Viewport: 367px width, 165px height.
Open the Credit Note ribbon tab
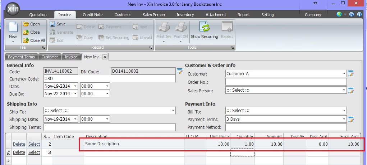click(92, 15)
